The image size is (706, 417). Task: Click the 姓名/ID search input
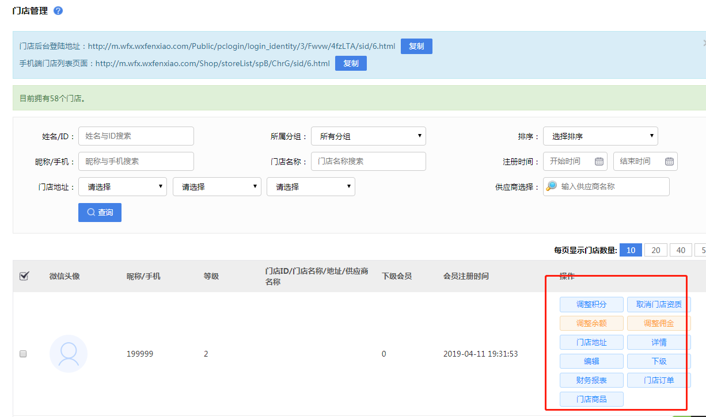136,136
